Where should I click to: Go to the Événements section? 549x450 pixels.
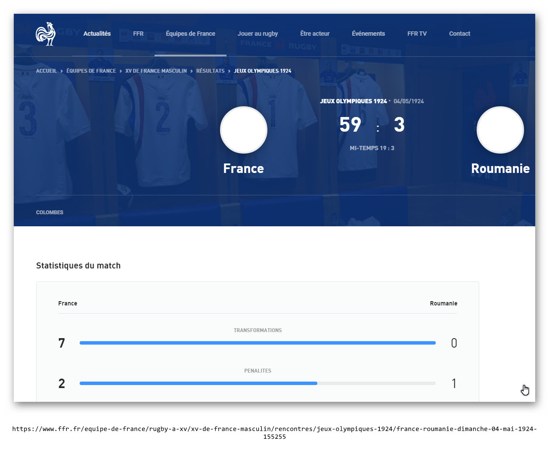(x=368, y=34)
